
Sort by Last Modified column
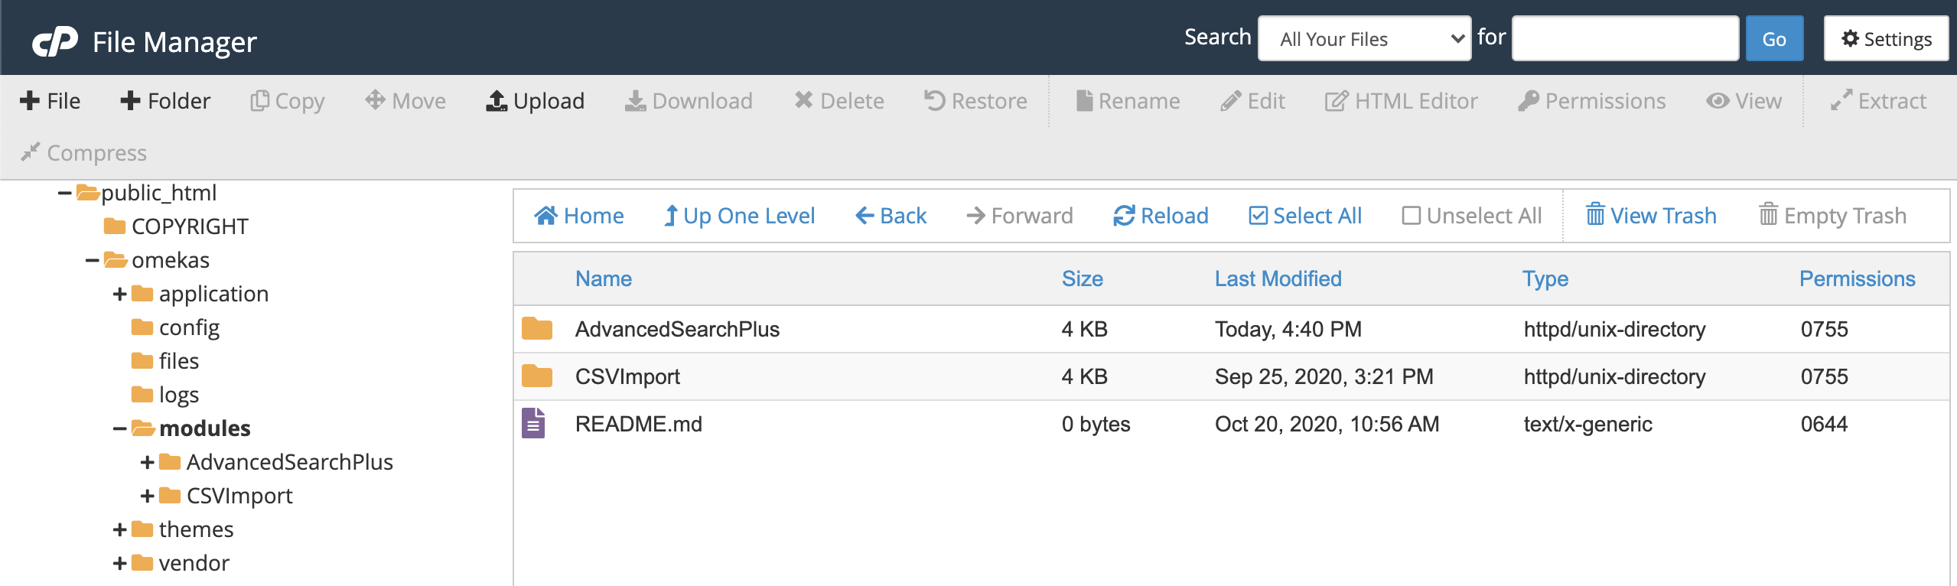point(1278,278)
